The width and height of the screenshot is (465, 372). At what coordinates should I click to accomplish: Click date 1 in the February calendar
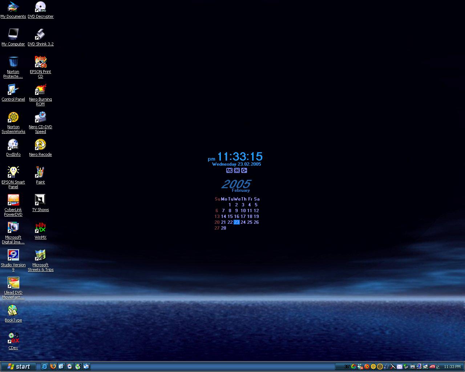click(230, 205)
